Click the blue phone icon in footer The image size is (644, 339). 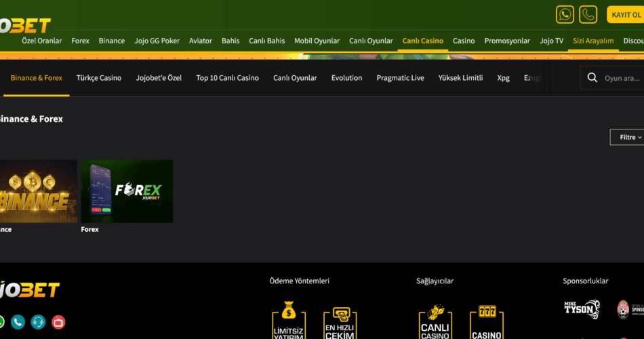[18, 322]
